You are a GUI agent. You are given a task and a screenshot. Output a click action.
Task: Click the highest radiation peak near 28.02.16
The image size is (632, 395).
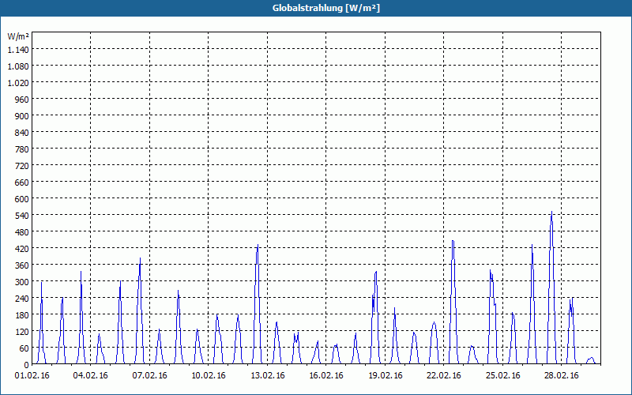tap(551, 212)
